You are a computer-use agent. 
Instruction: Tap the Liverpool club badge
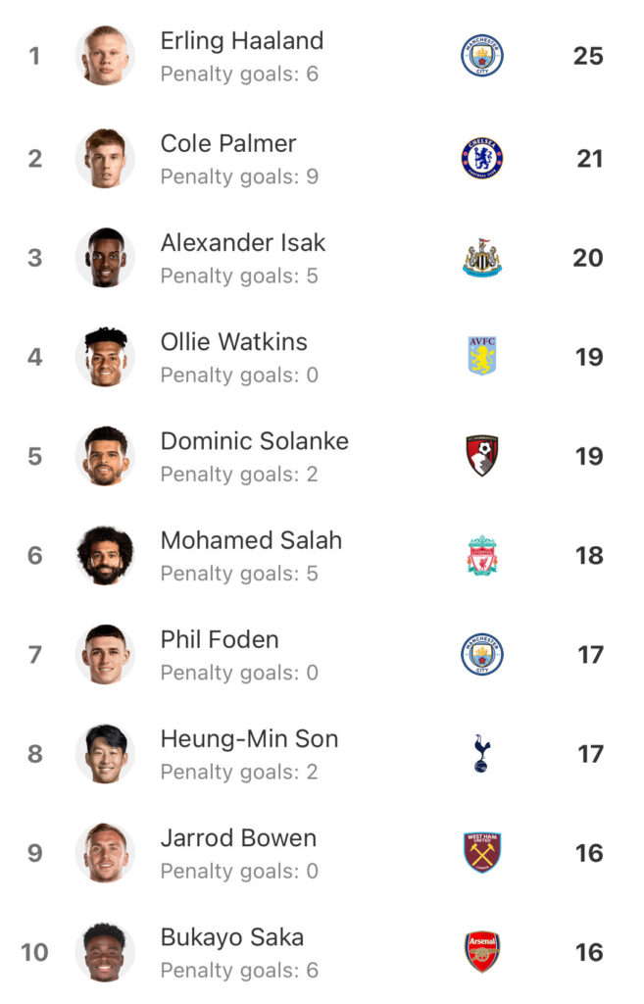tap(482, 555)
